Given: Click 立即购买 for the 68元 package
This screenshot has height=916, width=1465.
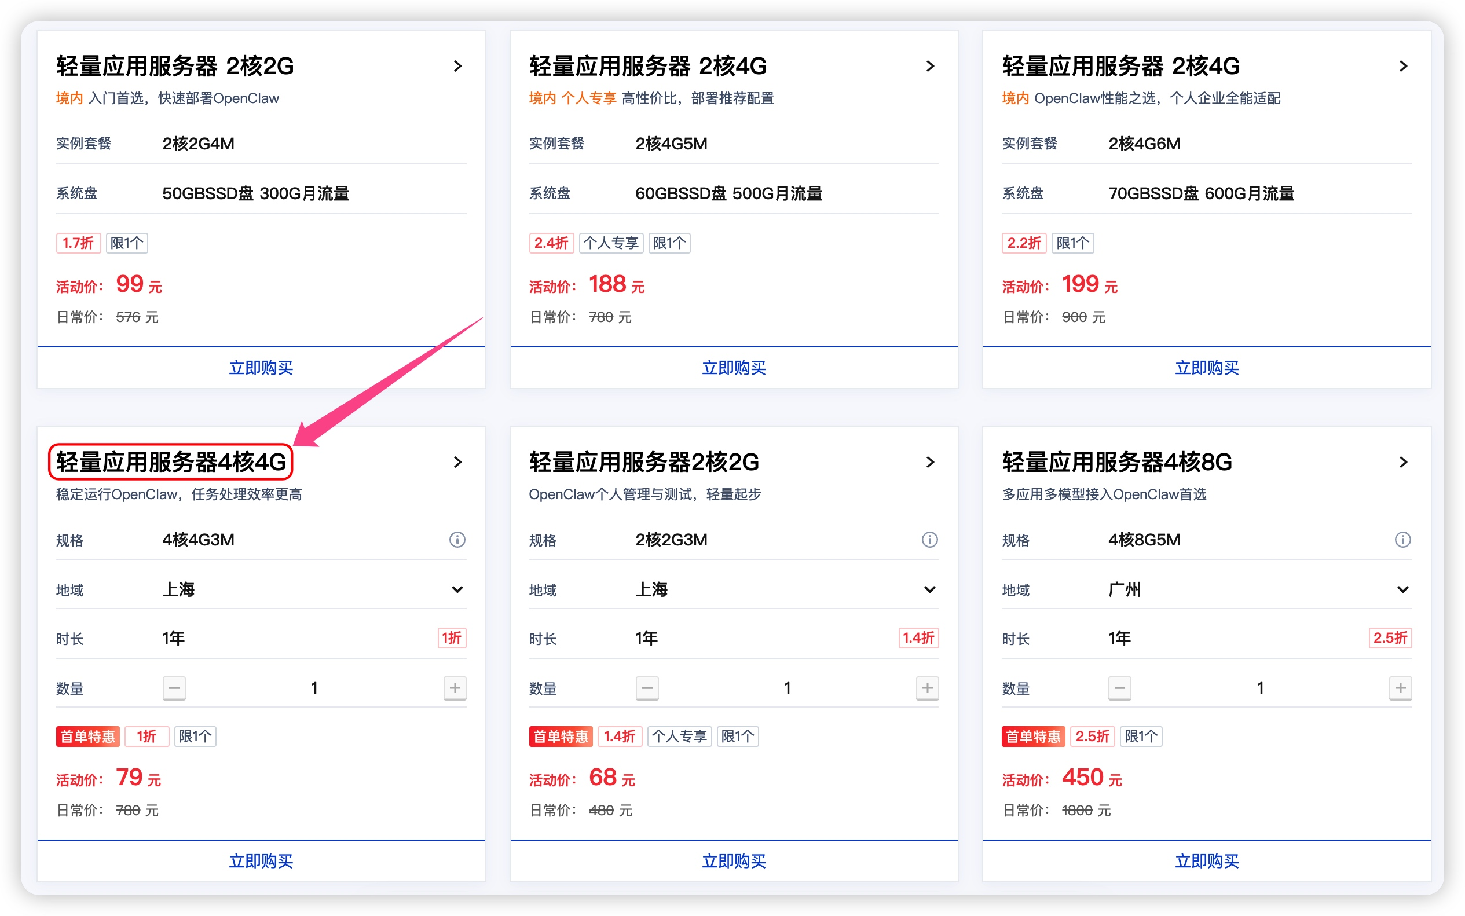Looking at the screenshot, I should point(734,861).
